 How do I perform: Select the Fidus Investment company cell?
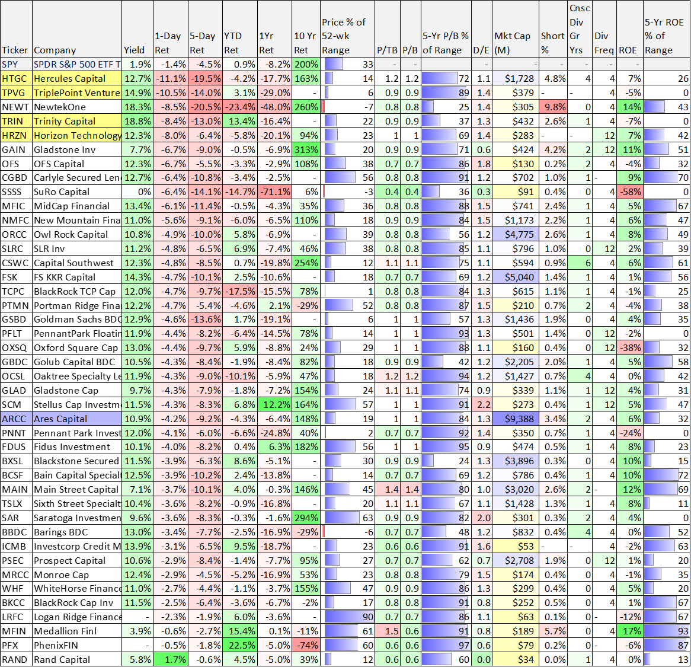click(x=76, y=446)
